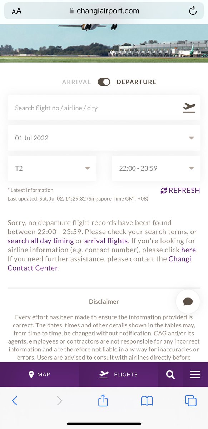This screenshot has width=208, height=429.
Task: Open the Safari bookmarks book icon
Action: point(147,401)
